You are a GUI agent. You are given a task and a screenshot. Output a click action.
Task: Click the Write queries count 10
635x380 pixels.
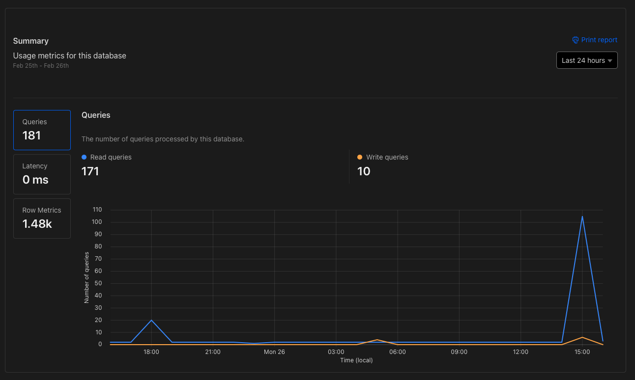[x=364, y=171]
